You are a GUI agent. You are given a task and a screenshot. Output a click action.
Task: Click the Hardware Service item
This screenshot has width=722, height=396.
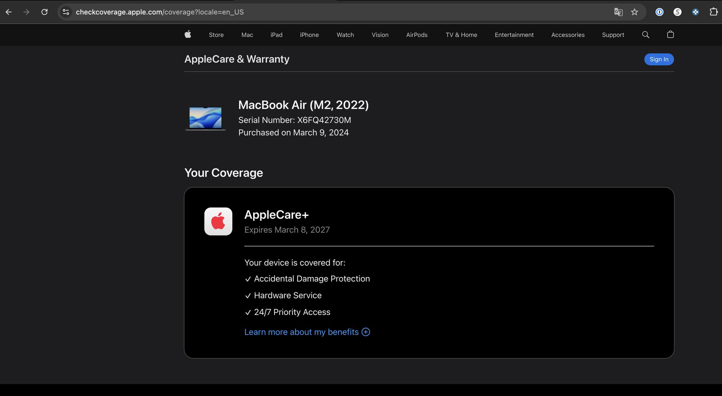(x=283, y=295)
